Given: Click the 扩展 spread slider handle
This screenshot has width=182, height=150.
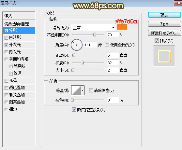Looking at the screenshot, I should (x=82, y=63).
